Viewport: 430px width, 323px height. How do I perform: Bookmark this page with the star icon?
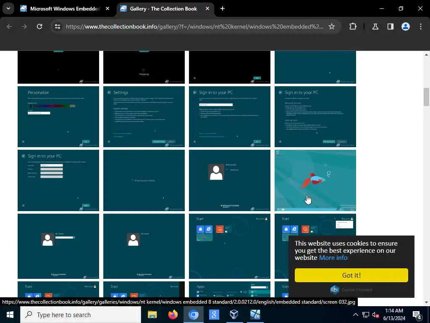[x=332, y=26]
